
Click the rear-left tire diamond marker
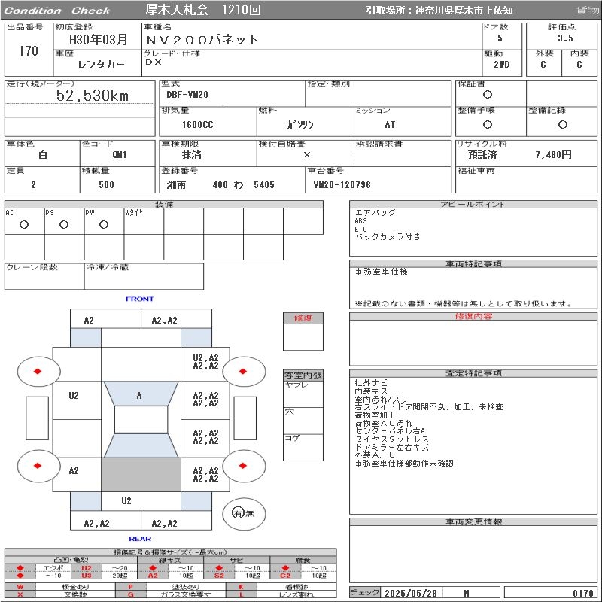click(x=38, y=466)
